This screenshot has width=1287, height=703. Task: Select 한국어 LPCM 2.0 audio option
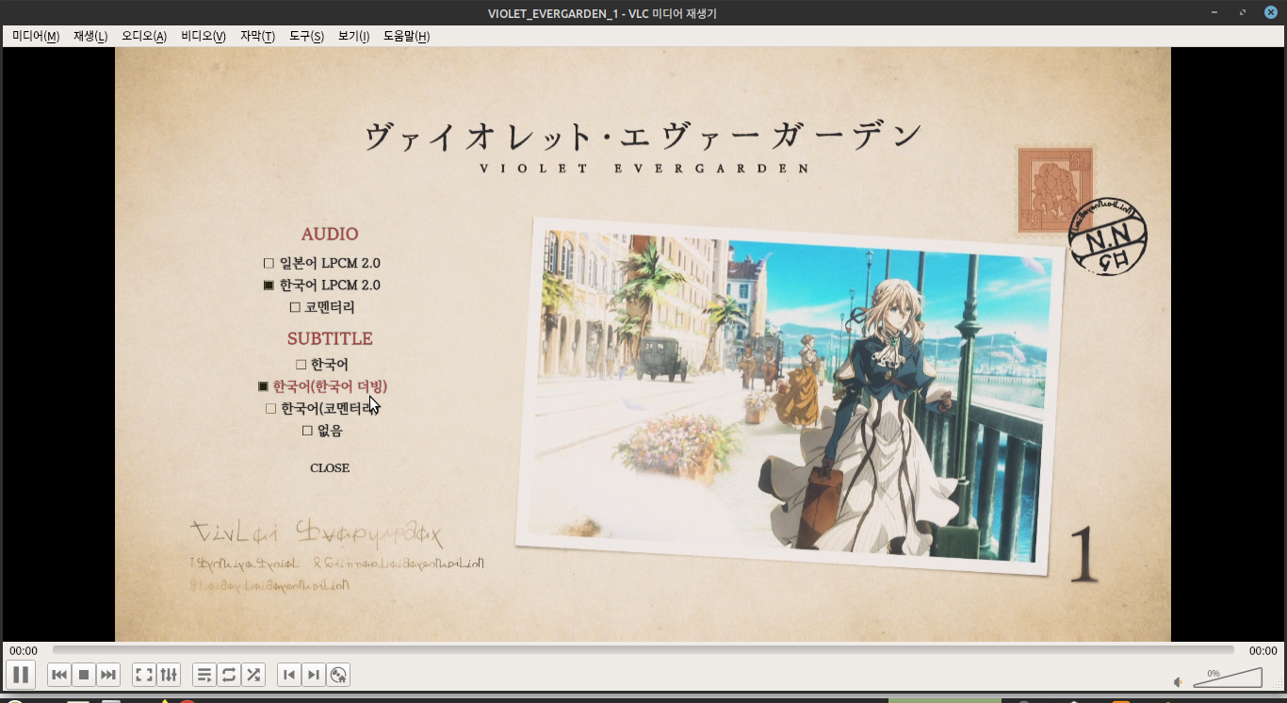(322, 285)
